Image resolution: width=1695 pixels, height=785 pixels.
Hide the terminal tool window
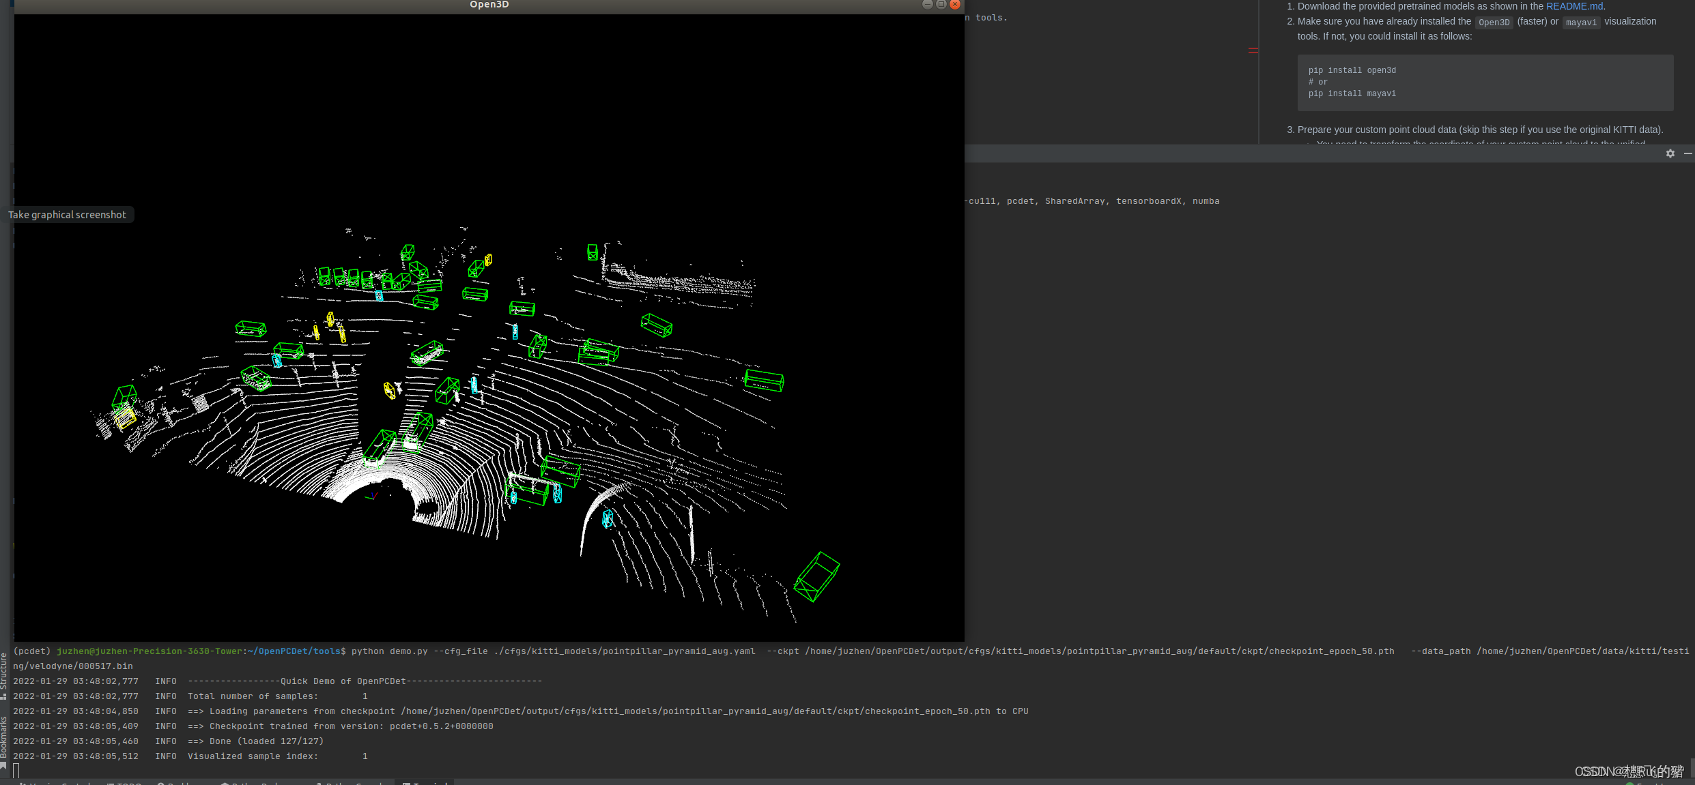pyautogui.click(x=1687, y=153)
